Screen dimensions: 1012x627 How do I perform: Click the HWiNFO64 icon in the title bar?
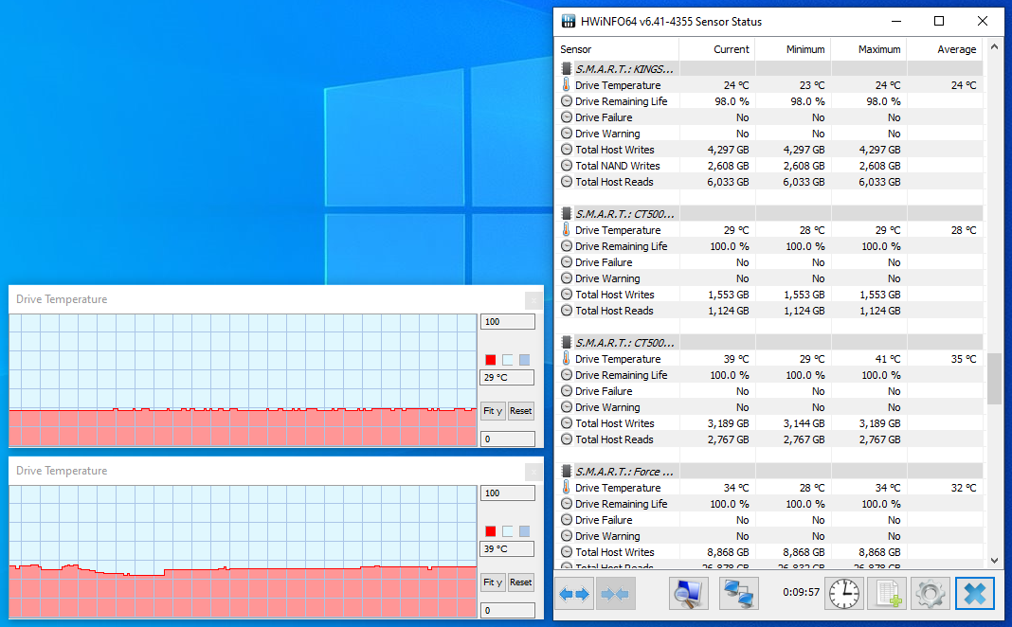pos(568,20)
